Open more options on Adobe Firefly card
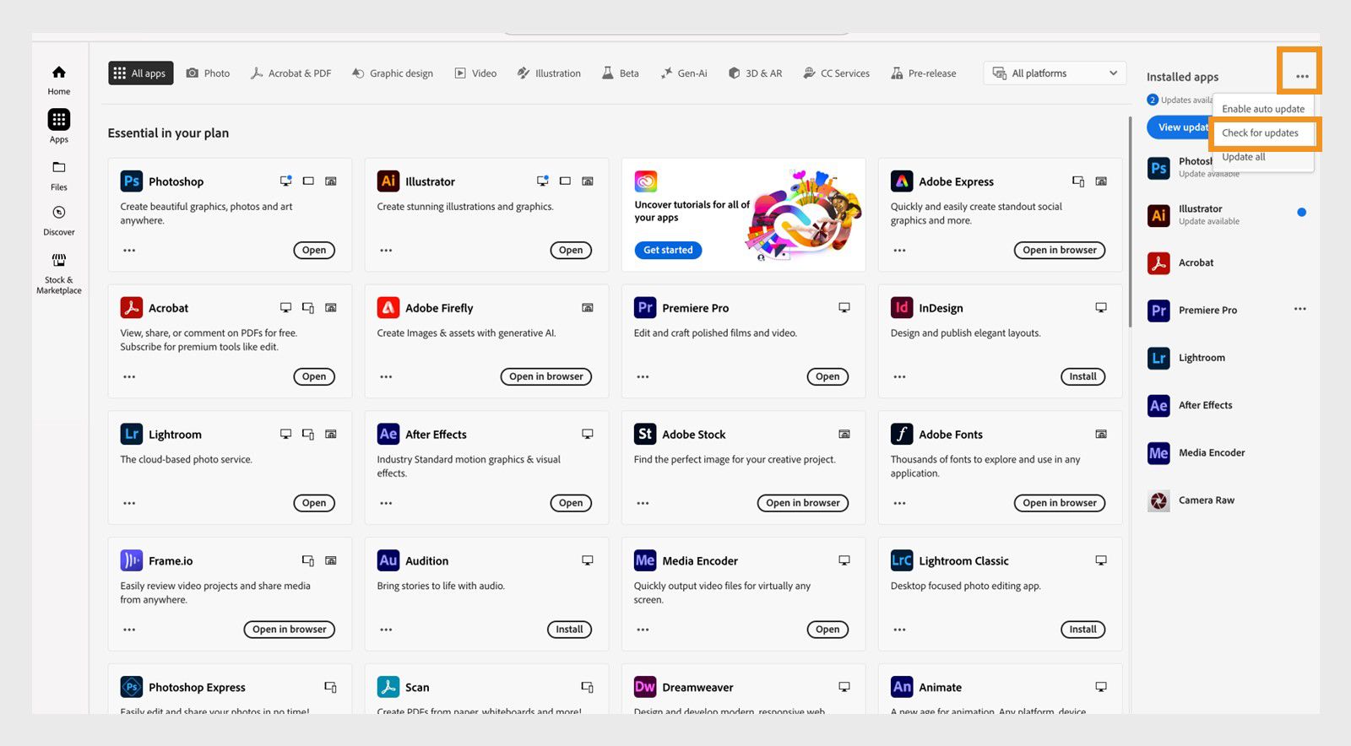Screen dimensions: 1351x746 coord(386,377)
